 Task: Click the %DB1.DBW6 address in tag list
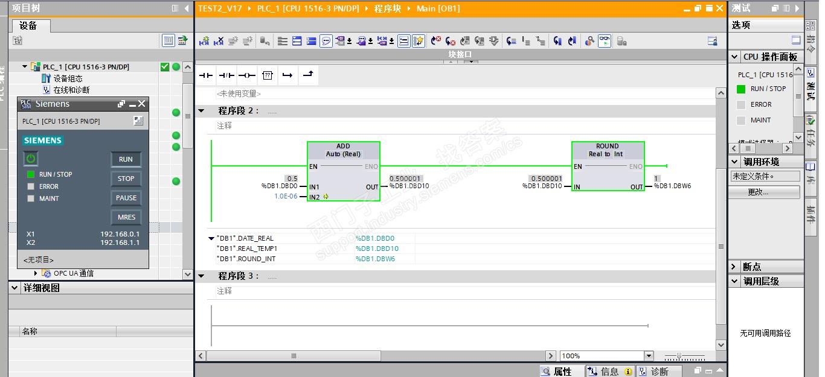375,259
